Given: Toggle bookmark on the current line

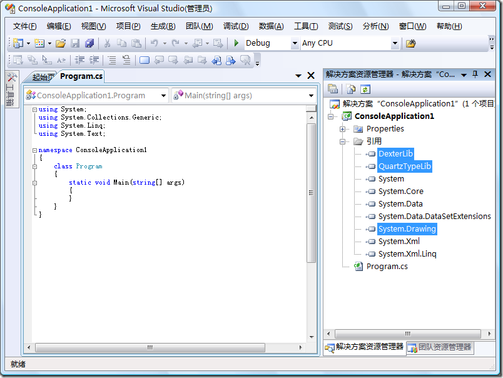Looking at the screenshot, I should (145, 60).
